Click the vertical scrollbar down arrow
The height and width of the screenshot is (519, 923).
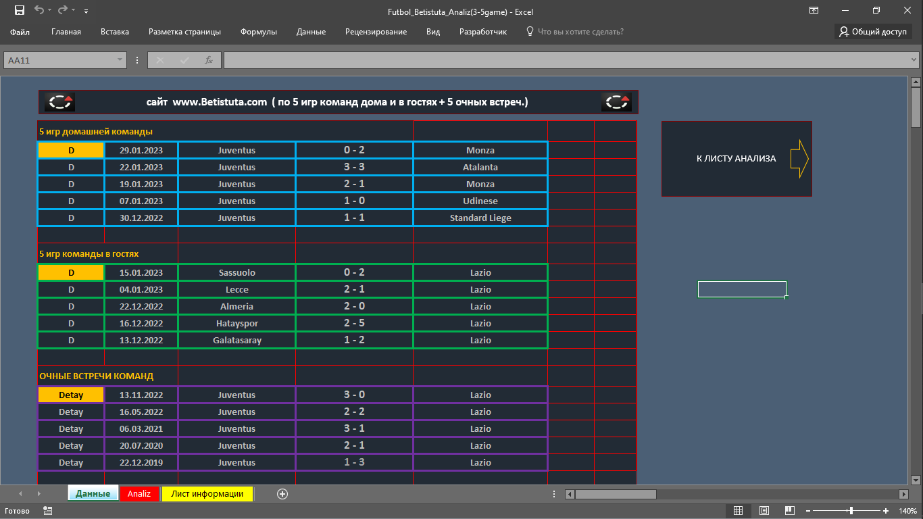(916, 480)
